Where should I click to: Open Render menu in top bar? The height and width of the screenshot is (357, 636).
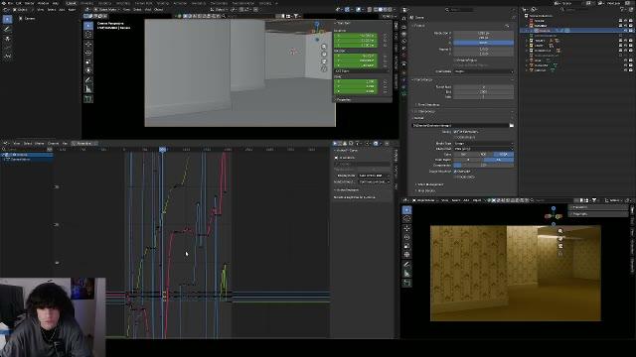point(29,3)
